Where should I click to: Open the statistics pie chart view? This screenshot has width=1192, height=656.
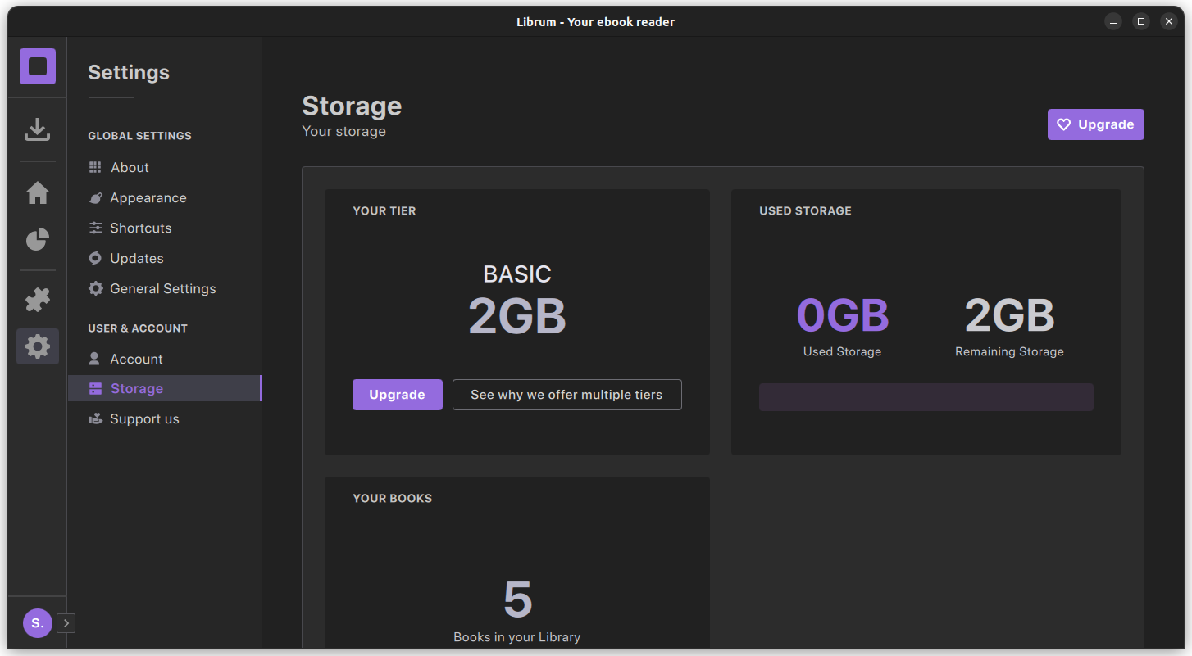(x=37, y=239)
